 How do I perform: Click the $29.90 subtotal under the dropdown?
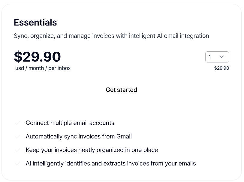(221, 68)
